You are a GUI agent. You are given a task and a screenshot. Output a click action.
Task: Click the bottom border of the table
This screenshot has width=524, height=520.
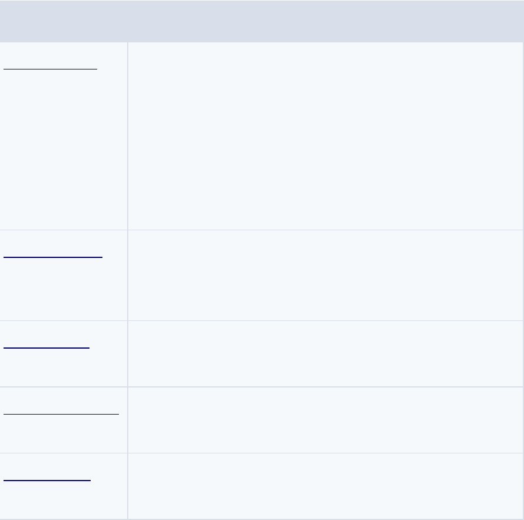[261, 519]
